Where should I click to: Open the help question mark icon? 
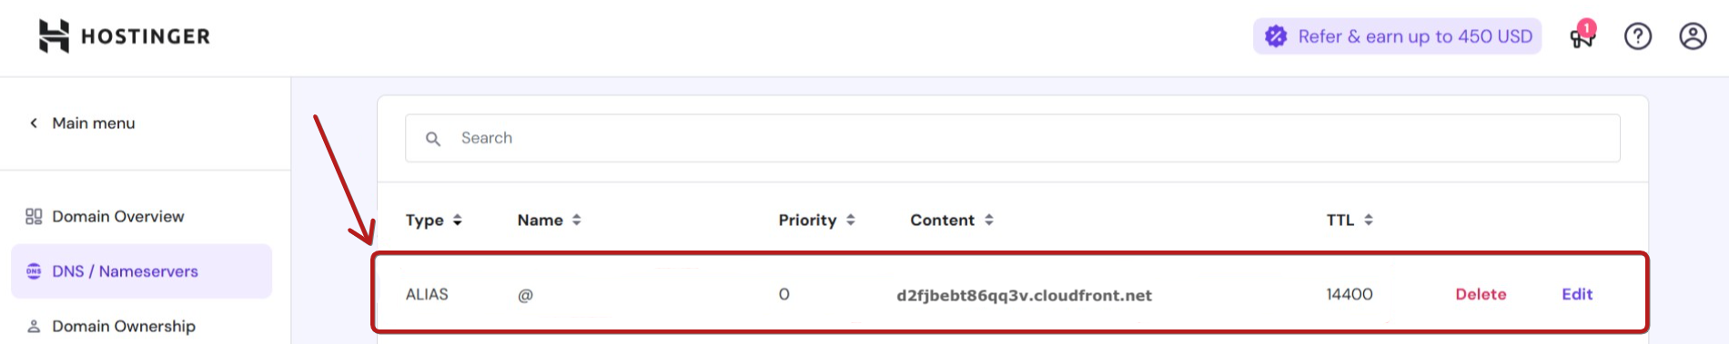point(1638,36)
